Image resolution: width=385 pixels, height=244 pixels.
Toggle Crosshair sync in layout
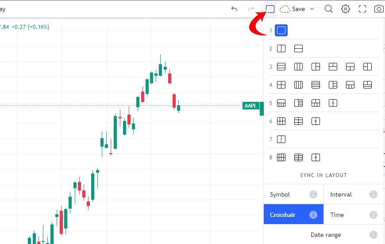pyautogui.click(x=293, y=215)
